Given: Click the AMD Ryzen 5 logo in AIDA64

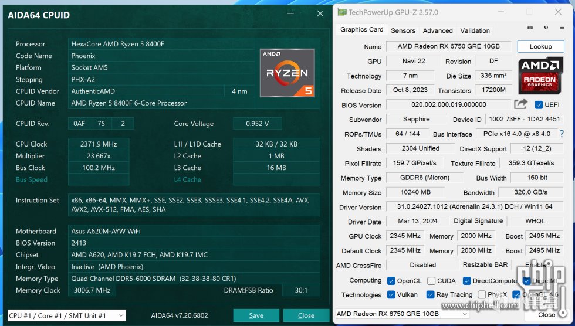Looking at the screenshot, I should pos(287,73).
